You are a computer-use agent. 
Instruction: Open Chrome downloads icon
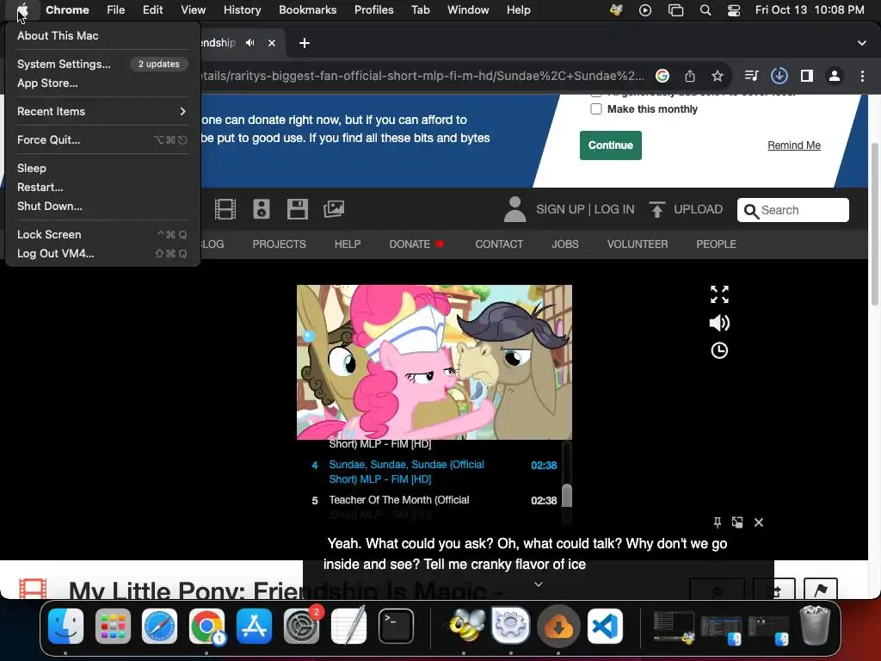779,76
